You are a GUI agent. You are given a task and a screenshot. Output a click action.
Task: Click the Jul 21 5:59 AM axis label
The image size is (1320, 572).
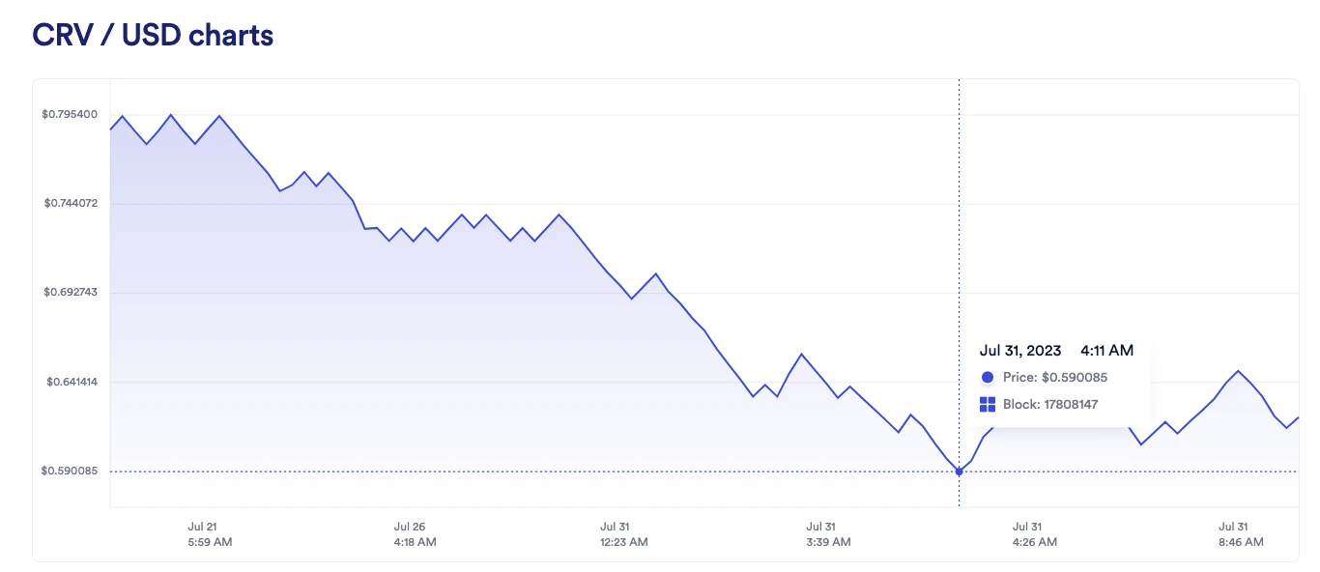coord(210,534)
